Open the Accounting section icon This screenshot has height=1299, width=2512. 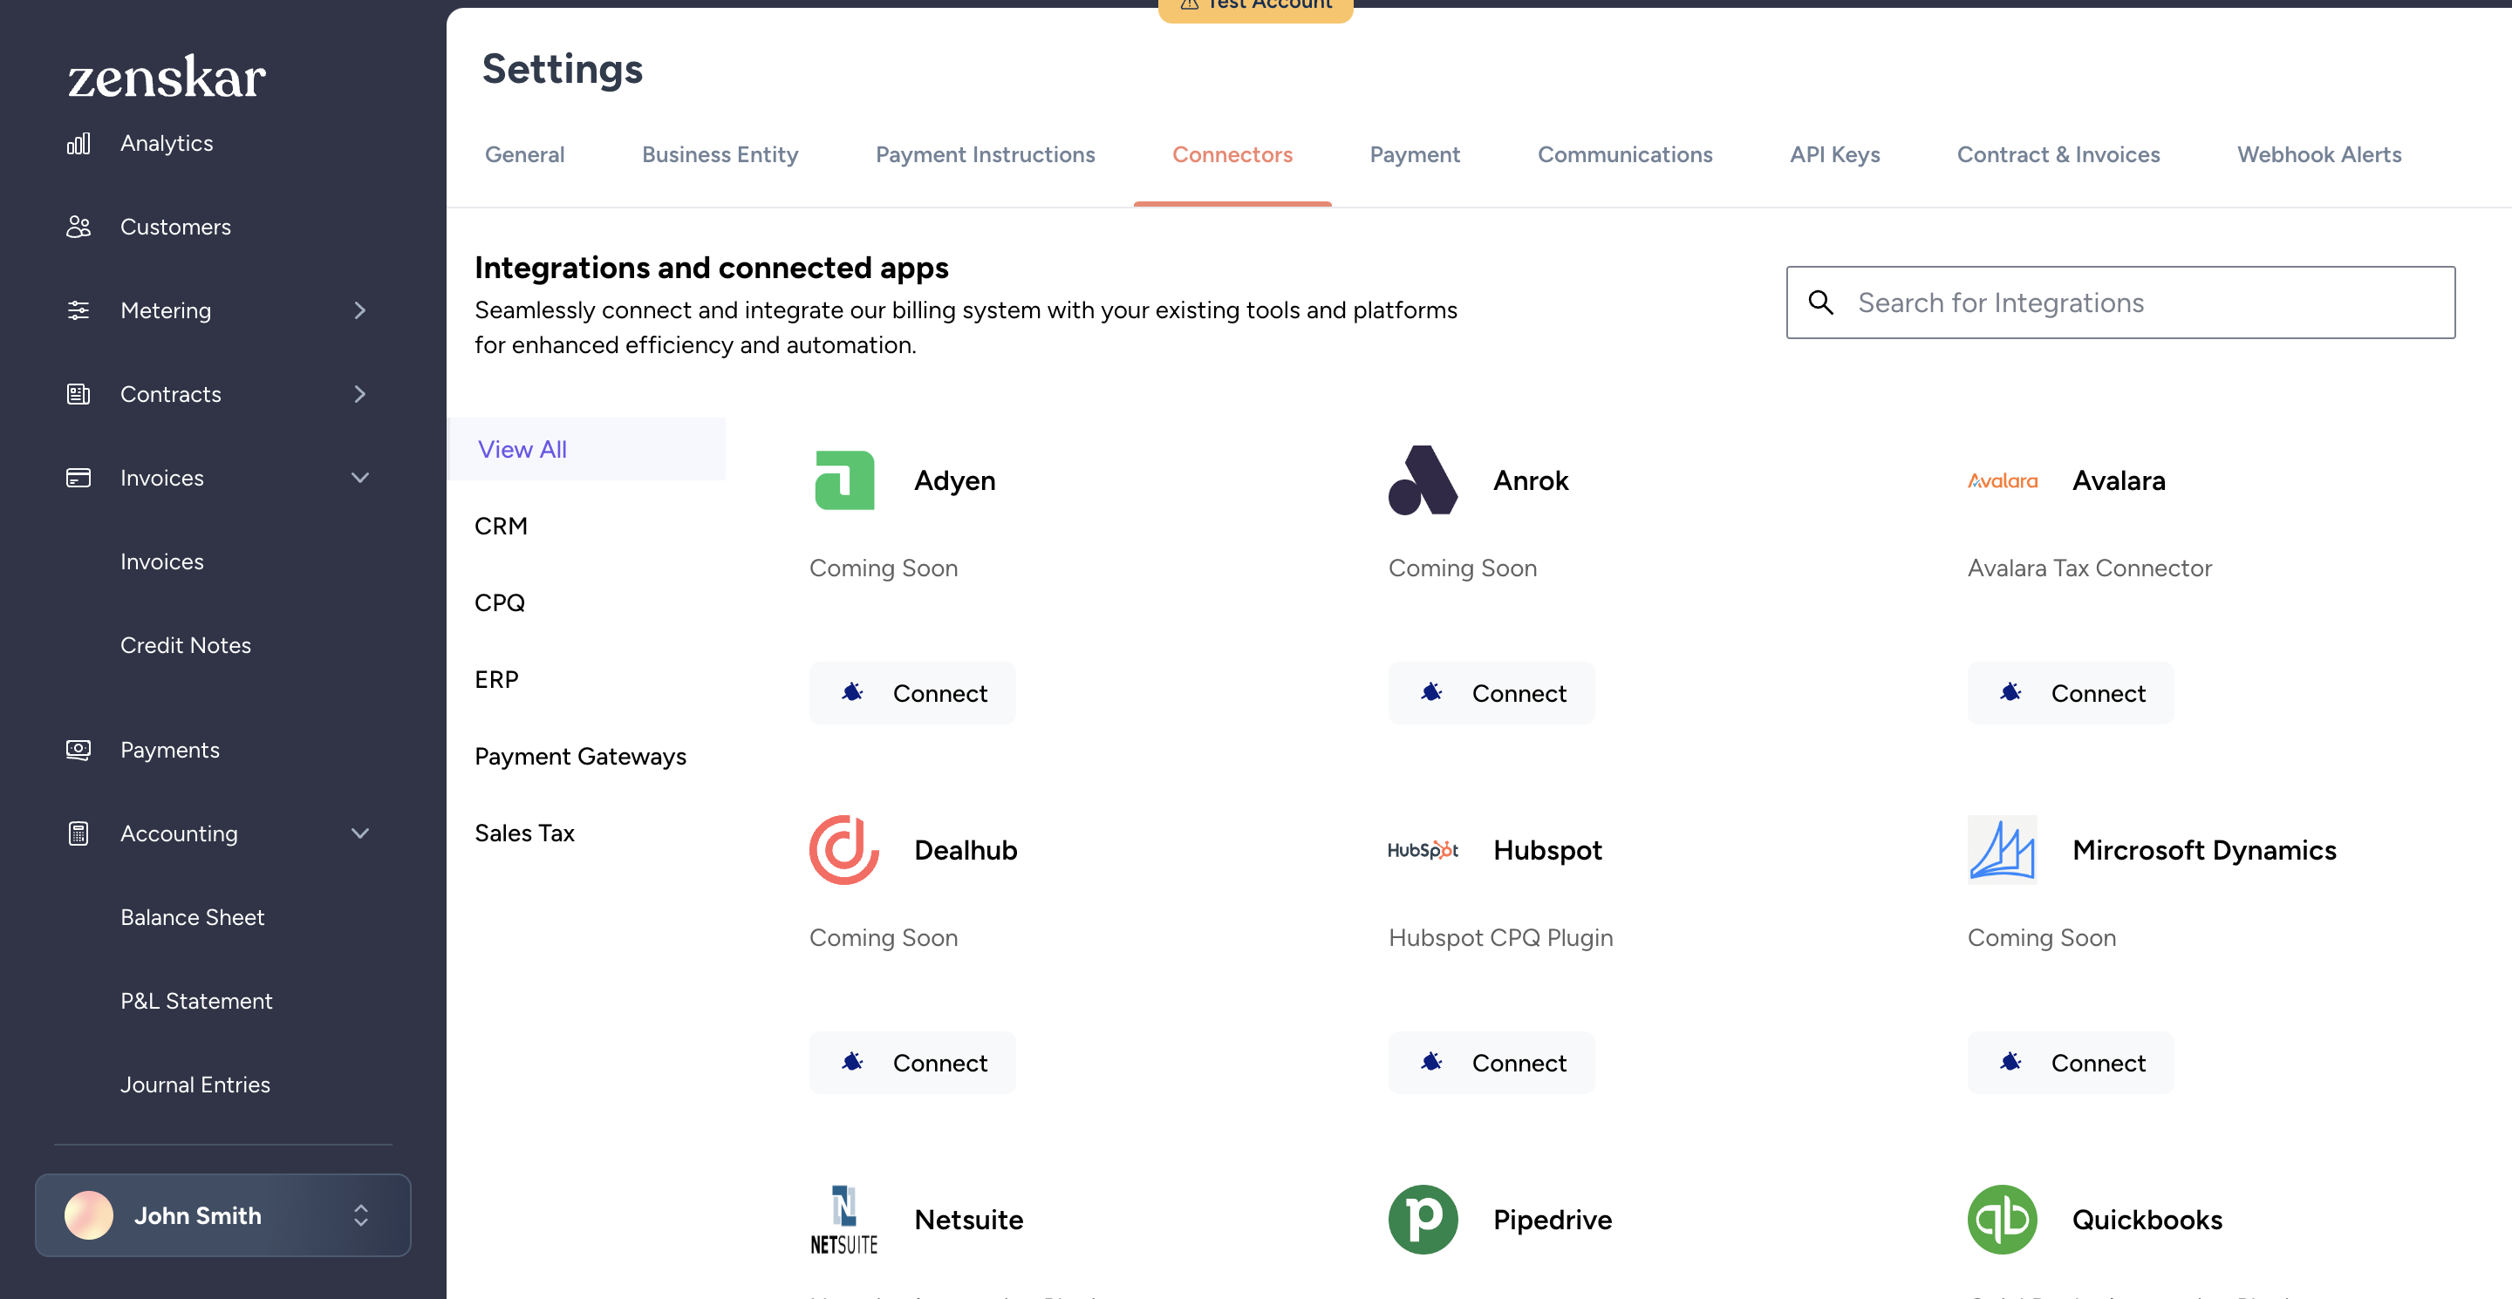click(x=78, y=833)
